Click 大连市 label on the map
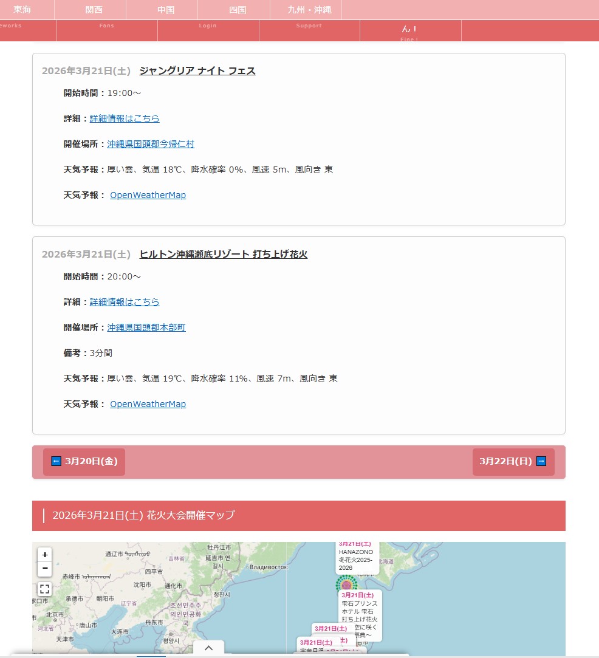 click(120, 631)
